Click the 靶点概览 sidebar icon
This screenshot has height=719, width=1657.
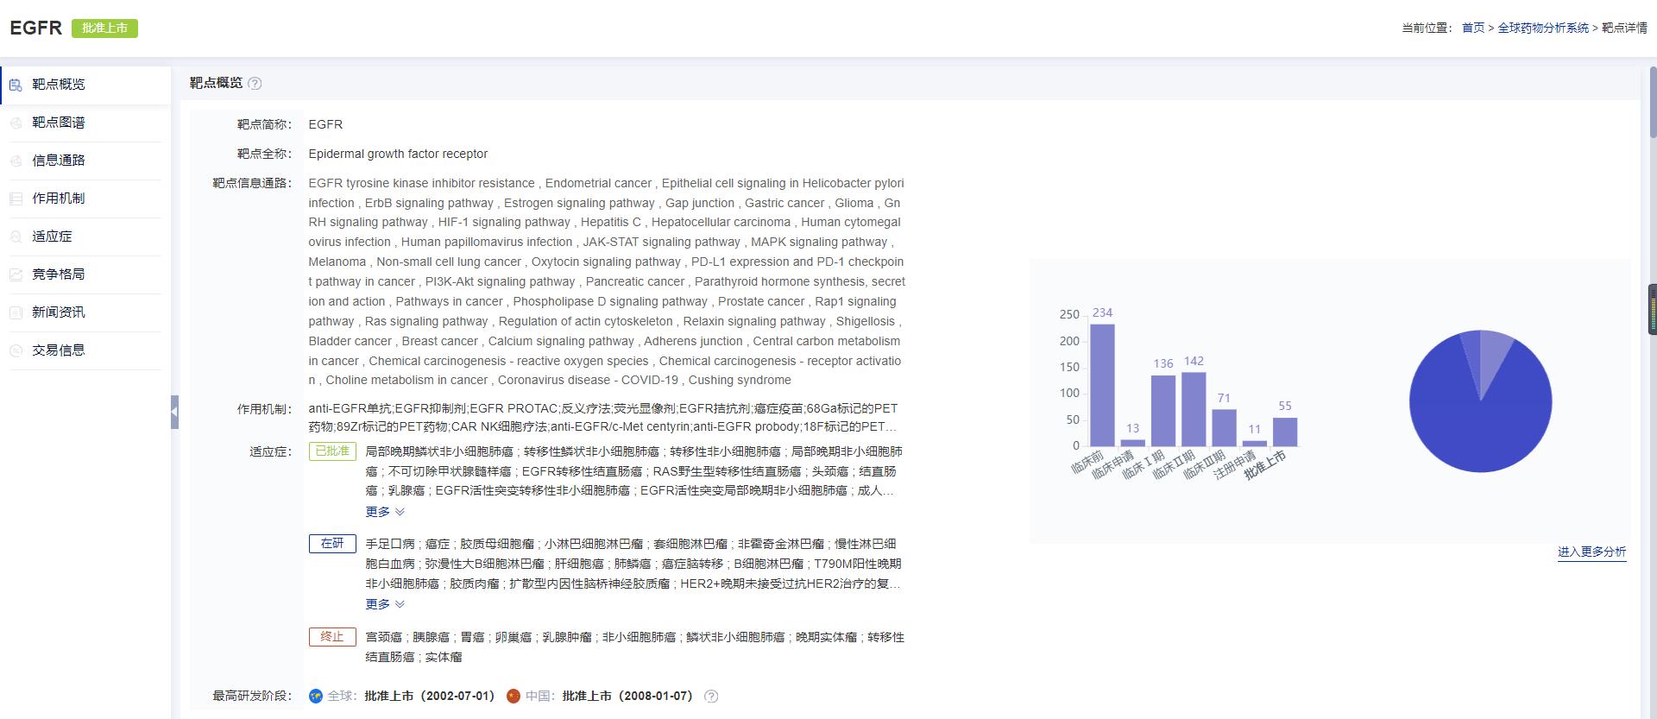tap(16, 85)
